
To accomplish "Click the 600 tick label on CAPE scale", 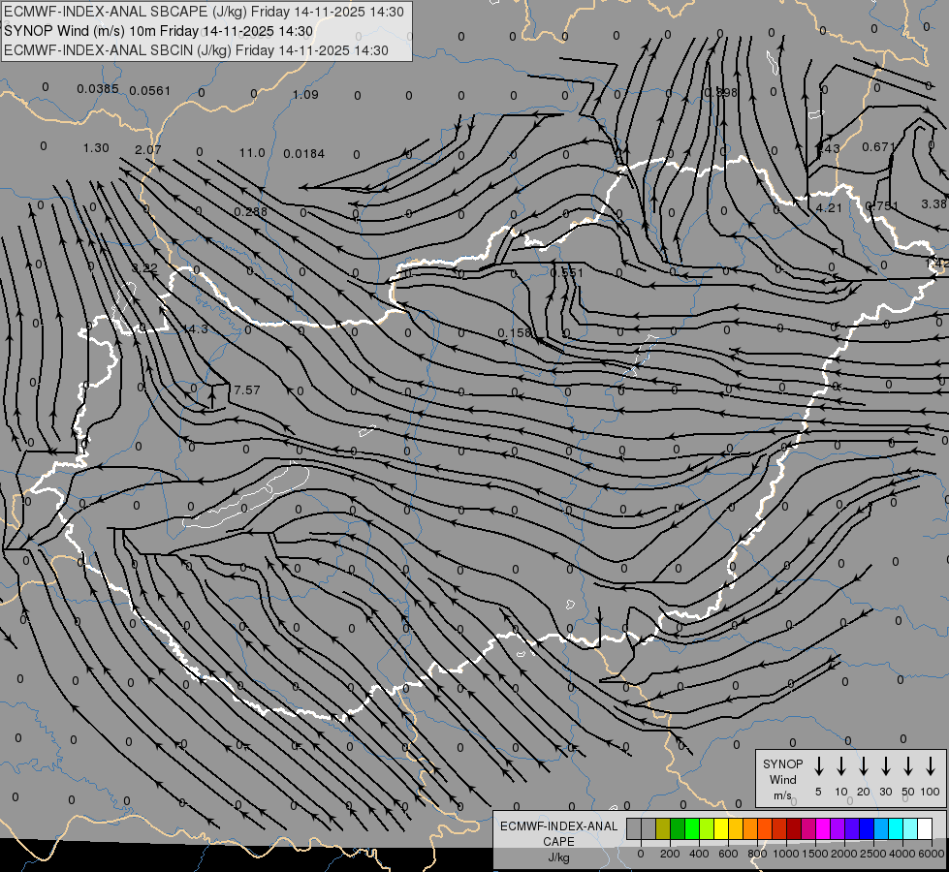I will click(728, 854).
